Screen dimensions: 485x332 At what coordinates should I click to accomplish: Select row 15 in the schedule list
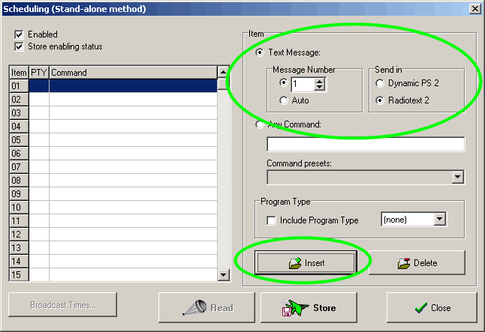pyautogui.click(x=113, y=274)
